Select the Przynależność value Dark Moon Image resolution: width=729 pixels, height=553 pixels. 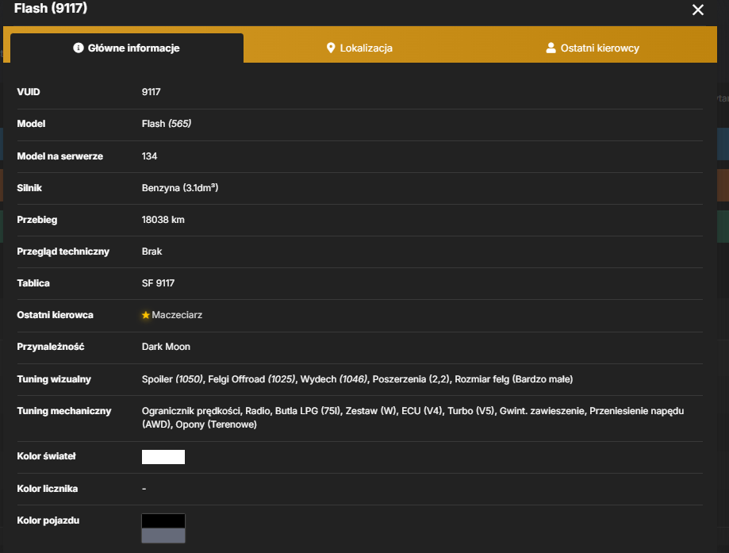tap(166, 347)
